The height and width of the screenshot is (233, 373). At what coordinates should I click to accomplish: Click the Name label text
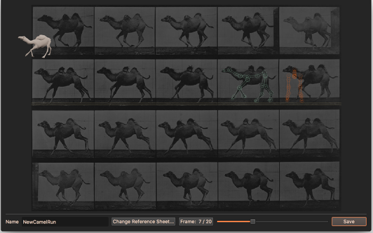pyautogui.click(x=12, y=222)
